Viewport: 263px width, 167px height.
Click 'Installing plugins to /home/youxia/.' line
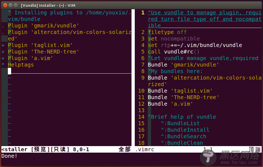coord(70,12)
